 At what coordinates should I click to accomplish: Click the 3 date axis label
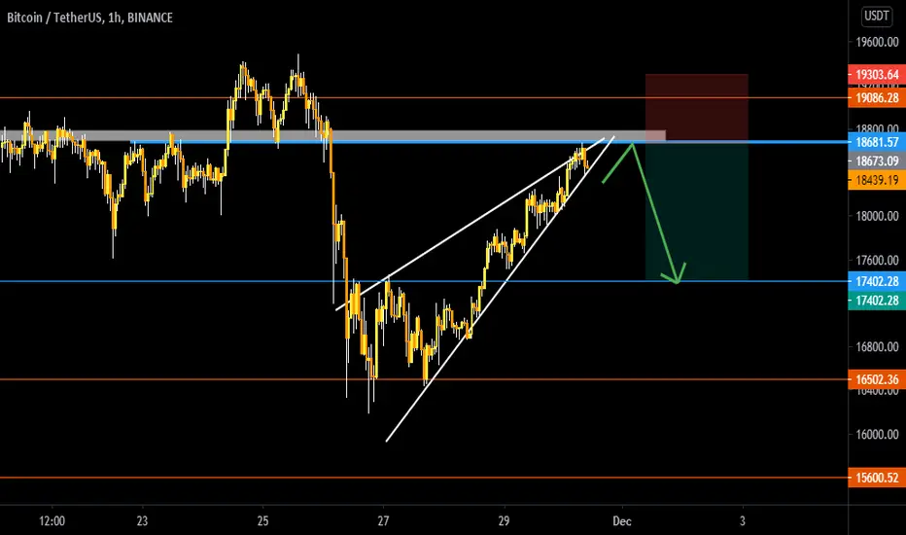coord(743,521)
